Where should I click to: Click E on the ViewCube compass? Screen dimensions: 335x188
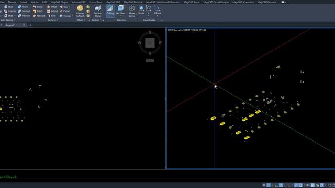pyautogui.click(x=160, y=43)
